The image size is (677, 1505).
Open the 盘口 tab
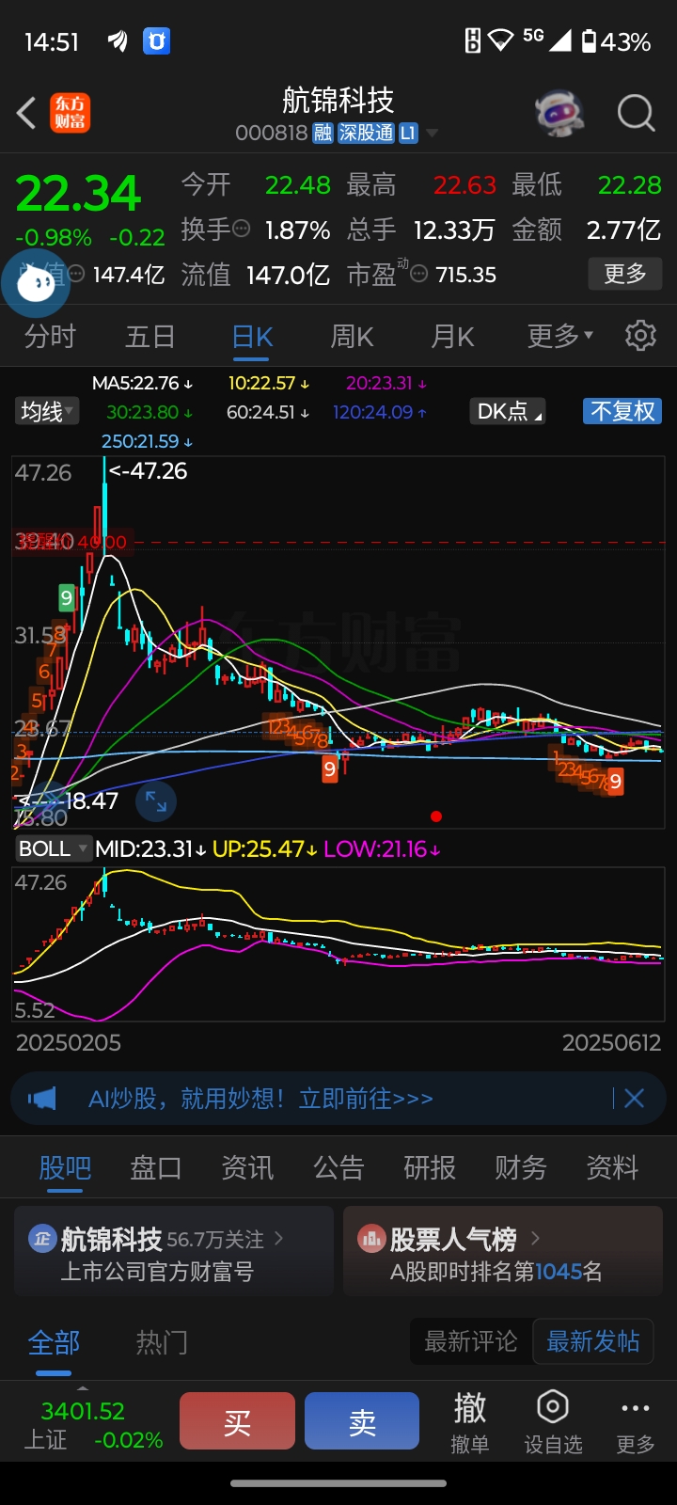coord(156,1167)
